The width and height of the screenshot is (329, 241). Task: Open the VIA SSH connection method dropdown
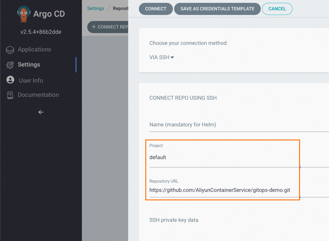coord(161,57)
